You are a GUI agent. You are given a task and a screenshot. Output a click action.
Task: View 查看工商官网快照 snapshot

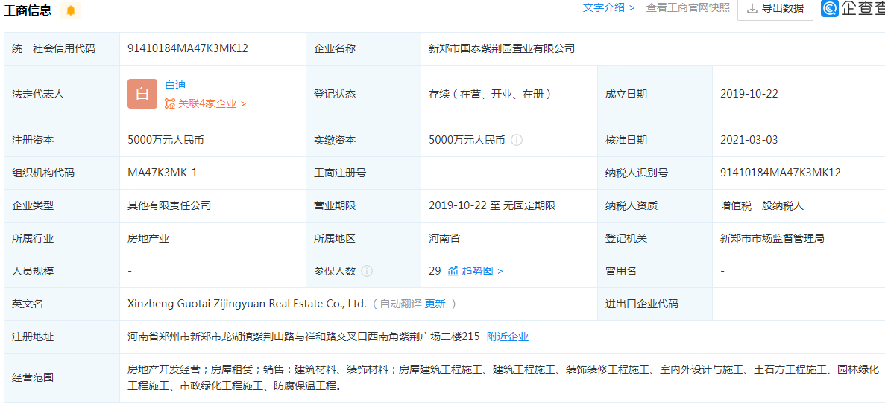(x=687, y=8)
